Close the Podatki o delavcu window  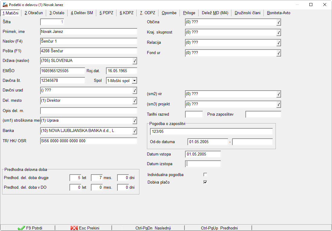coord(324,5)
